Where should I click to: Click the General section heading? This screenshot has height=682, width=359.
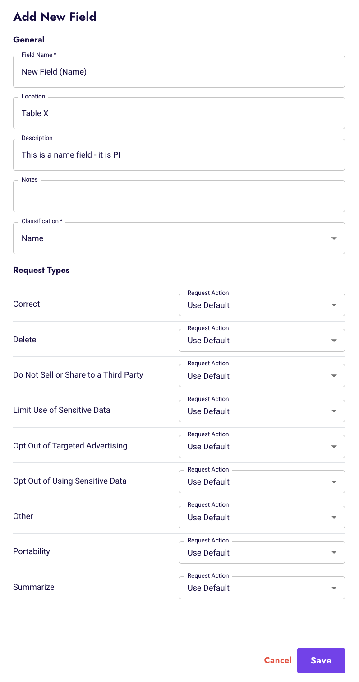(x=29, y=39)
